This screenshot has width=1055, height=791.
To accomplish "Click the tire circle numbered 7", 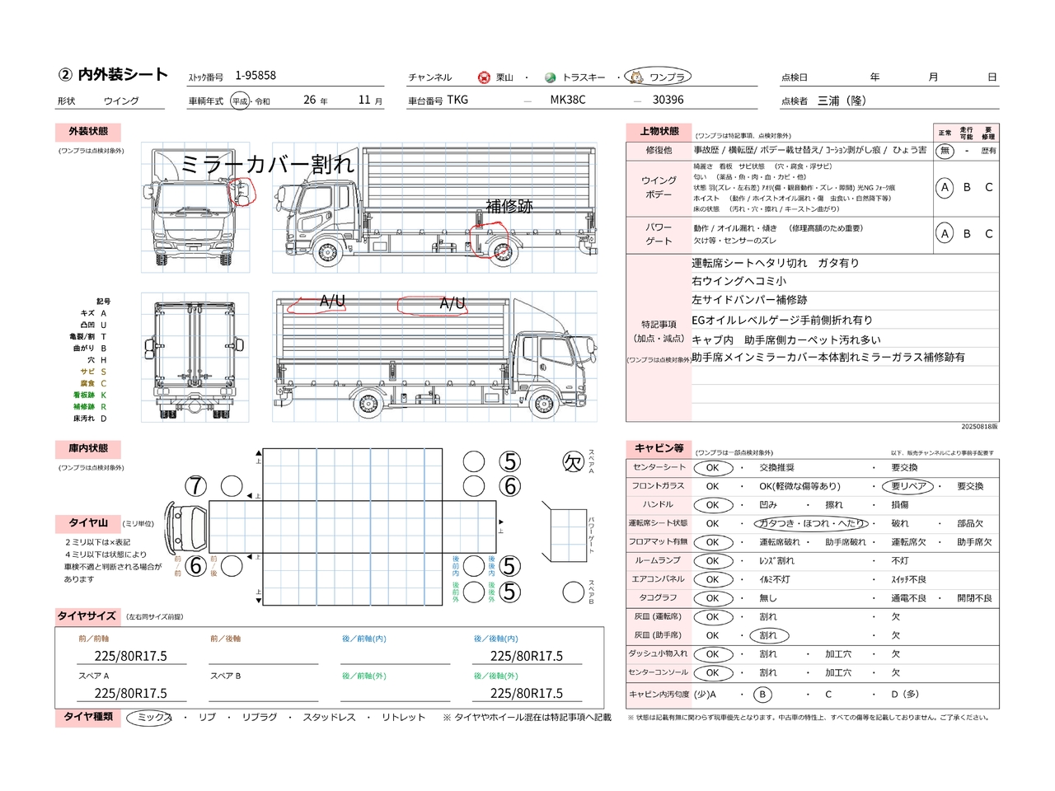I will pyautogui.click(x=195, y=486).
